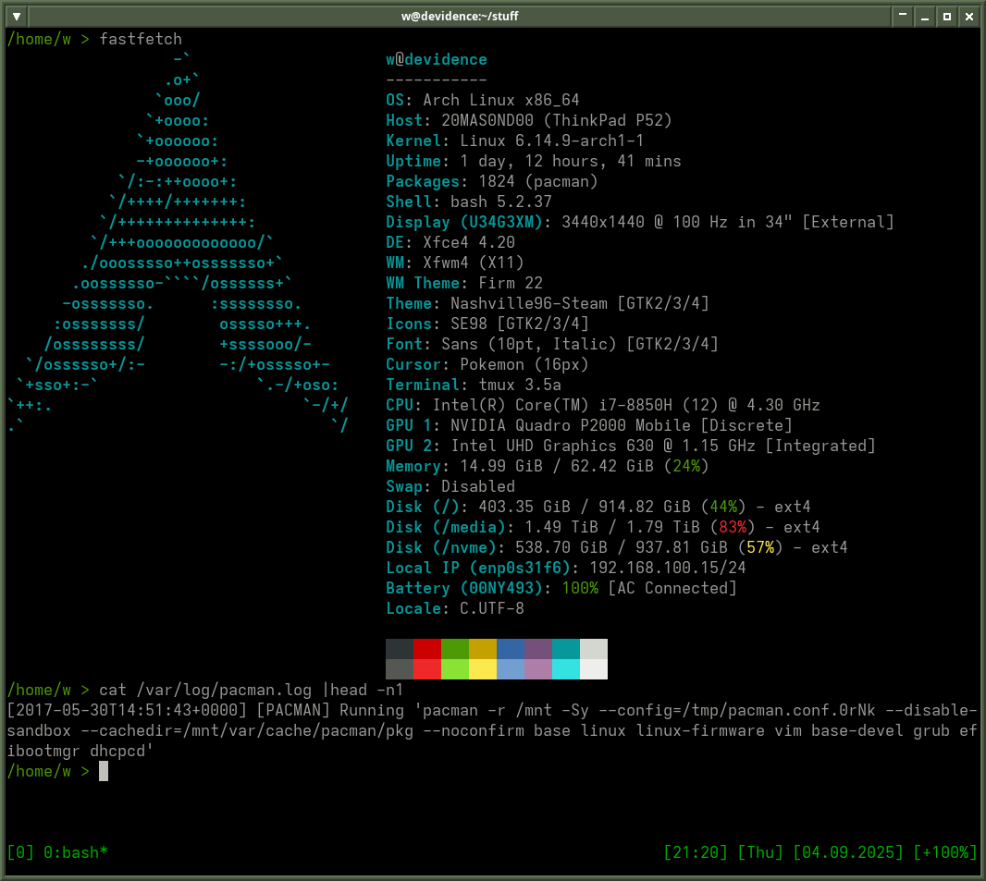Click the tmux battery [+100%] indicator
The width and height of the screenshot is (986, 881).
[945, 852]
